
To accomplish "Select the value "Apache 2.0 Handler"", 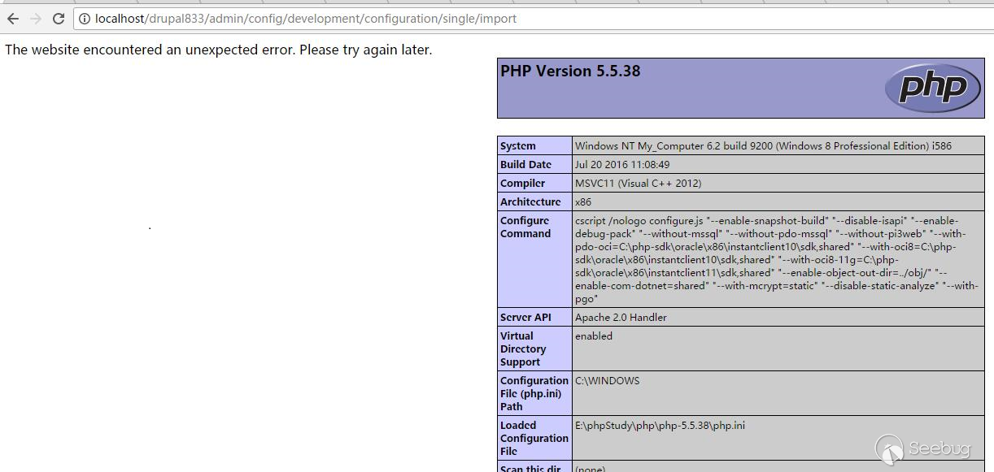I will 621,318.
